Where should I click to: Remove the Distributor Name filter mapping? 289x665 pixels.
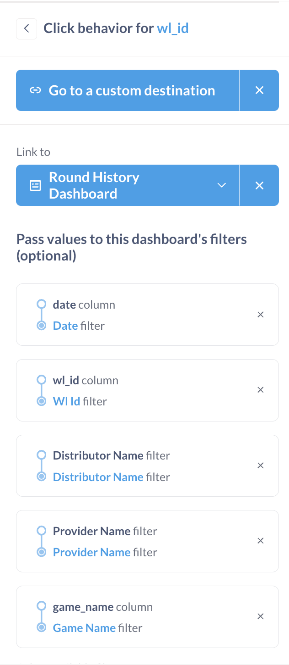click(x=261, y=465)
